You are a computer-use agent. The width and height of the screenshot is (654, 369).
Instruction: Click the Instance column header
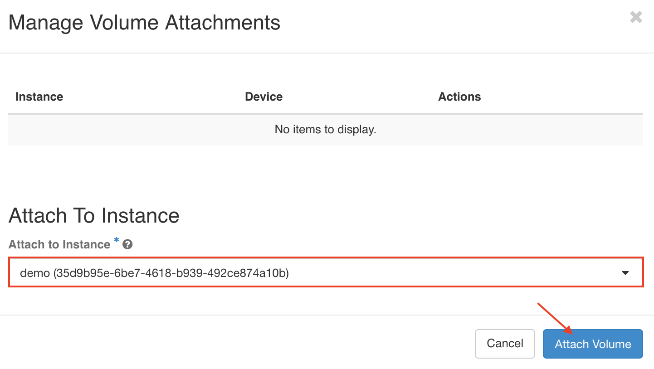(39, 97)
